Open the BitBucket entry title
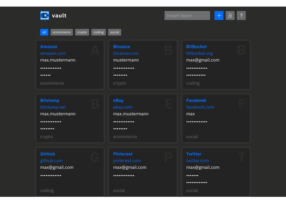The width and height of the screenshot is (286, 203). [x=196, y=46]
